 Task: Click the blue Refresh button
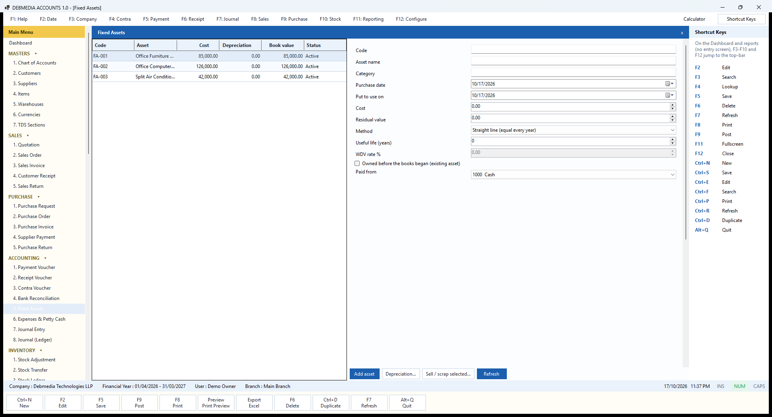click(x=492, y=374)
